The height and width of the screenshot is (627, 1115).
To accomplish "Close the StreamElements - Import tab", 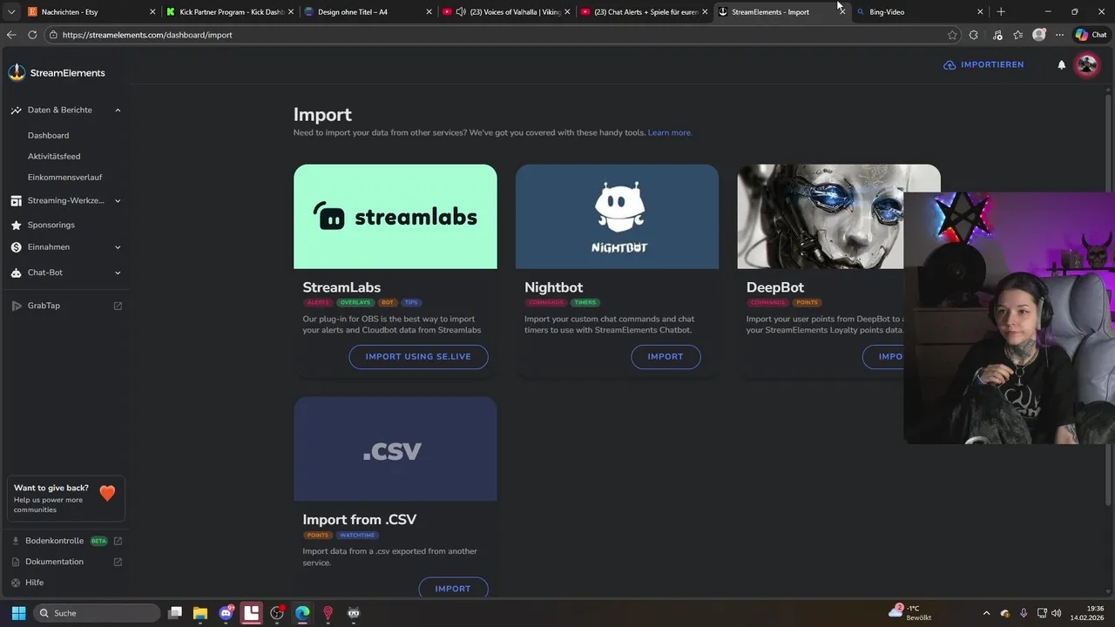I will (x=841, y=12).
